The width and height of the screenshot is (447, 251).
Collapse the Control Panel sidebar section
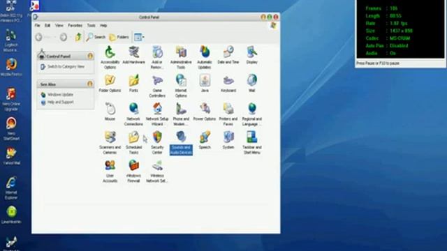90,56
